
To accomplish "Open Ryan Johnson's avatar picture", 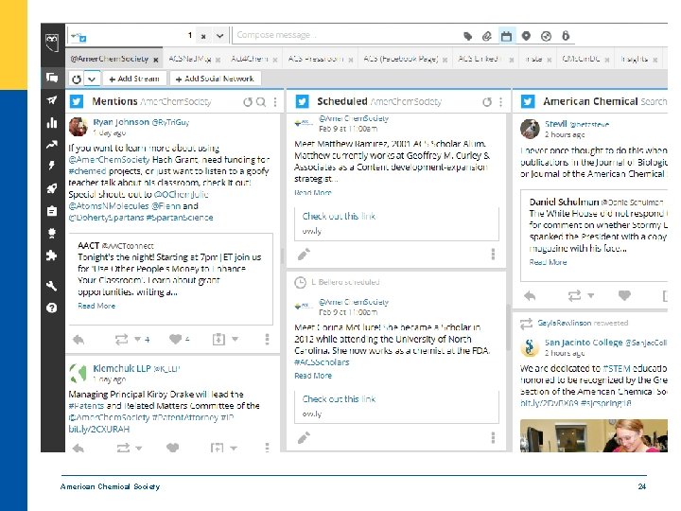I will point(79,127).
